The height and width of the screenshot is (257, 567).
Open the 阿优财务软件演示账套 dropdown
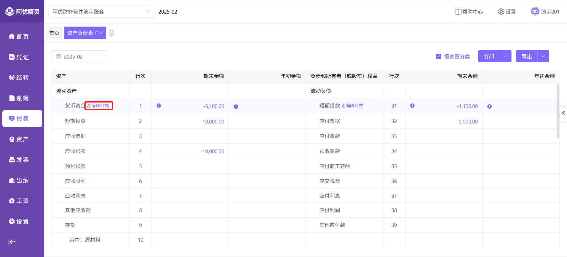click(102, 12)
